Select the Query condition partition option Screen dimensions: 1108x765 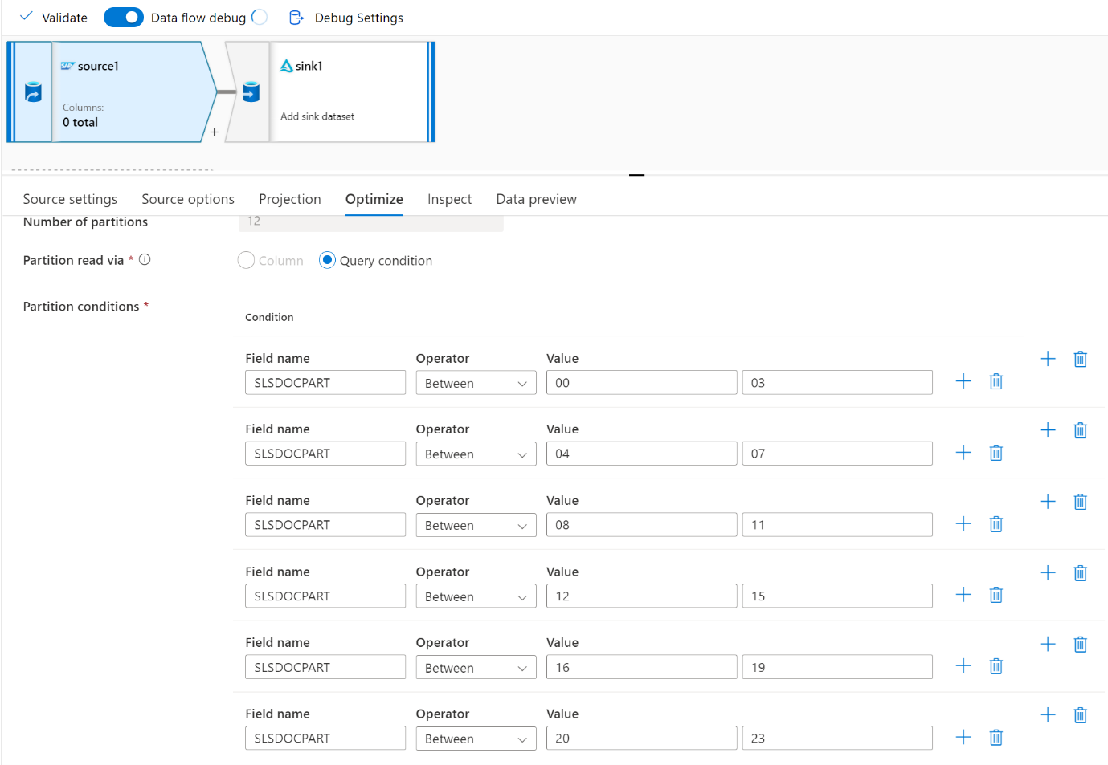tap(327, 260)
